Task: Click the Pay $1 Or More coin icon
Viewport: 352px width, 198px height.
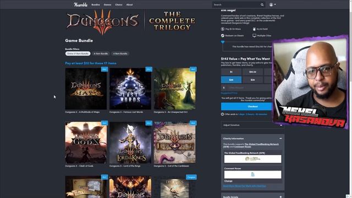Action: pos(223,29)
